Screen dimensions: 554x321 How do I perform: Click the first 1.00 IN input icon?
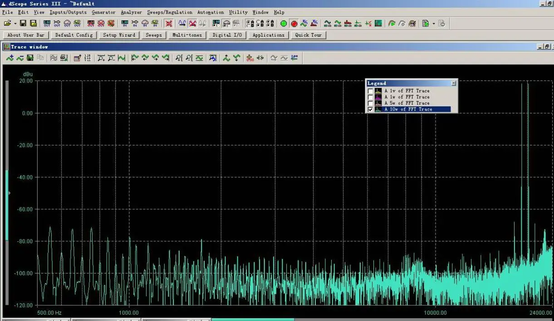point(125,24)
